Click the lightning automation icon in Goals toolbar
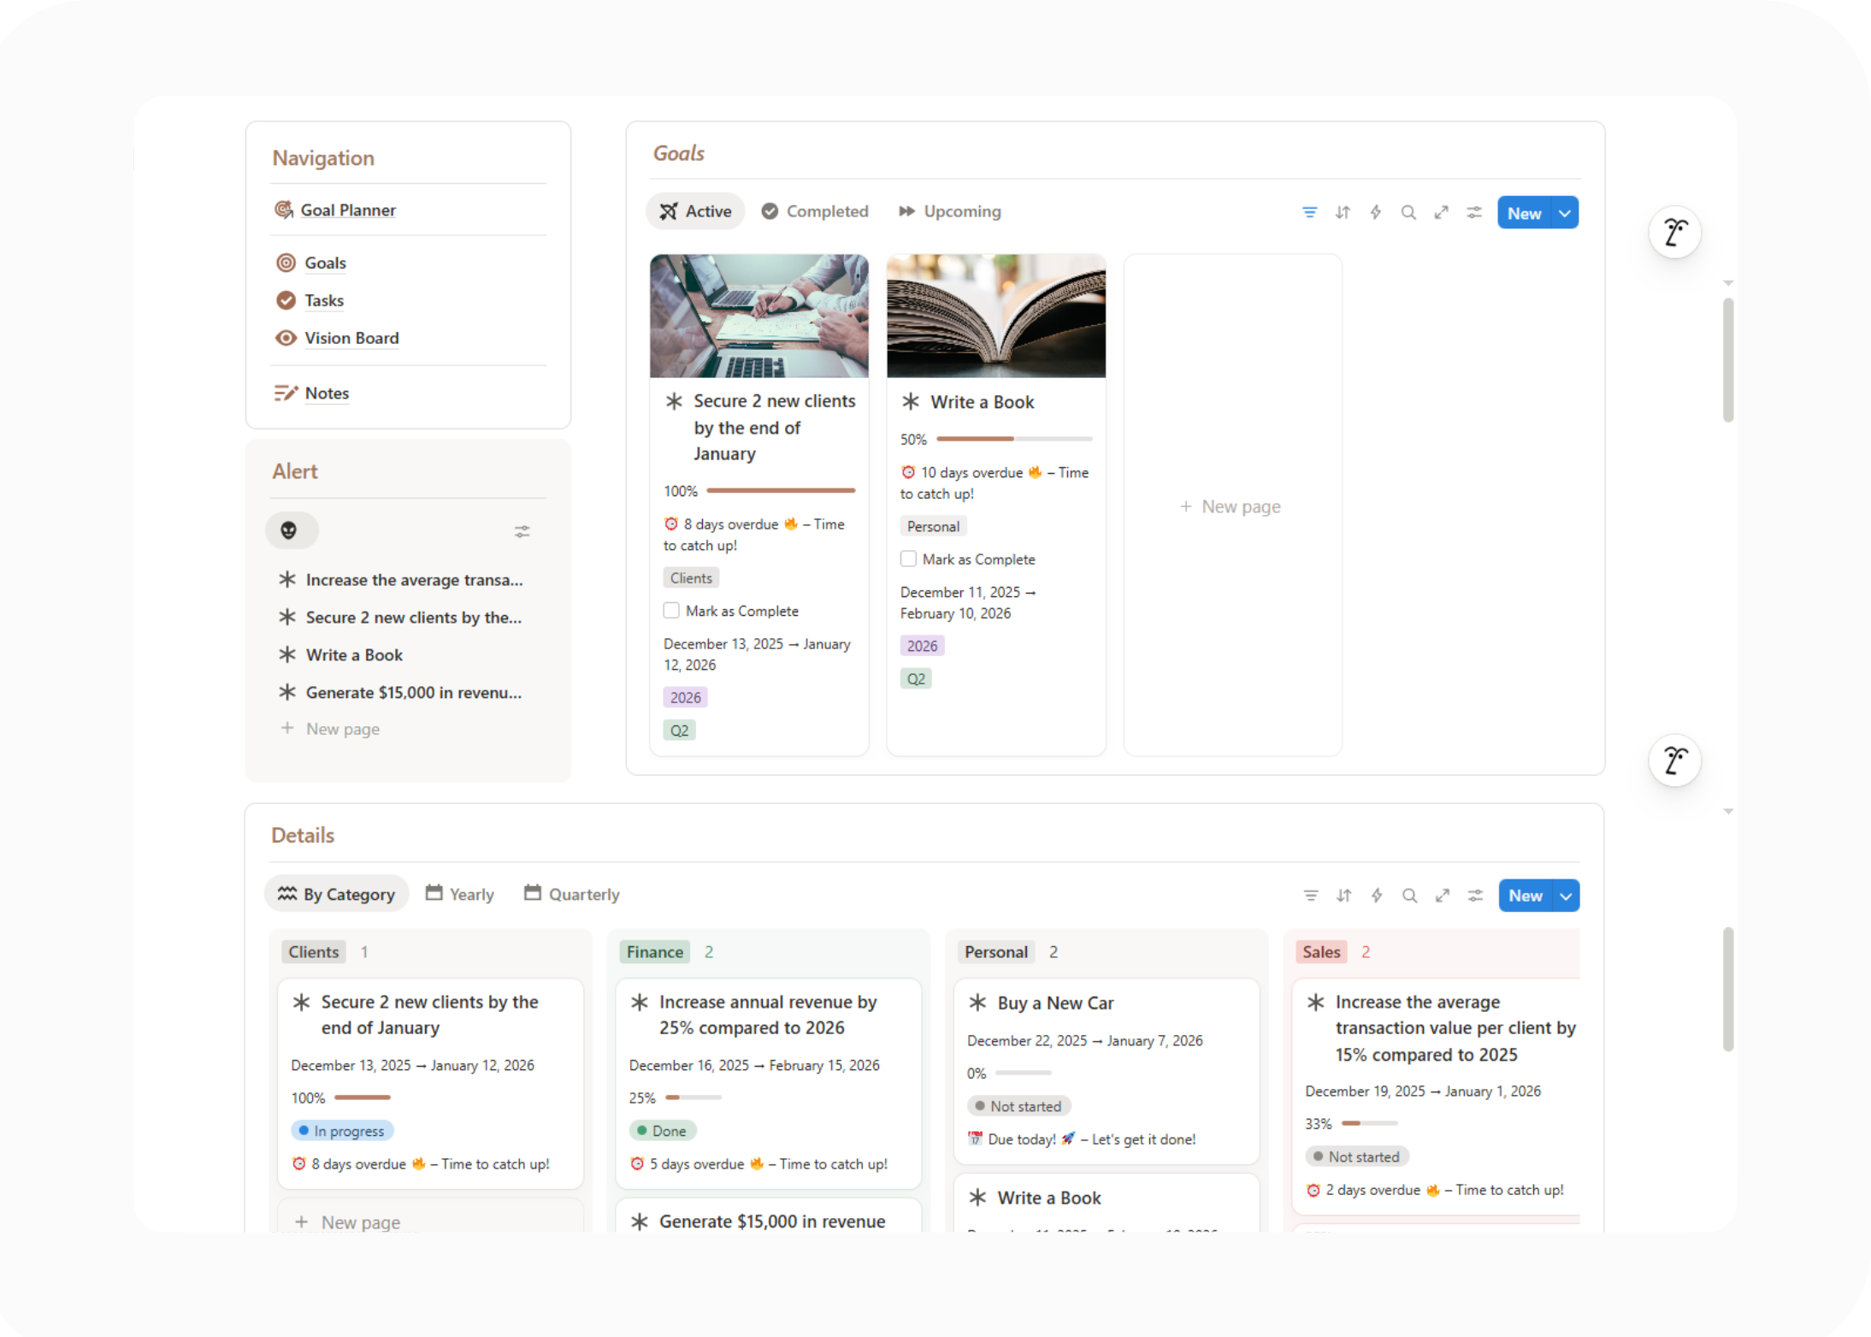 pos(1375,212)
